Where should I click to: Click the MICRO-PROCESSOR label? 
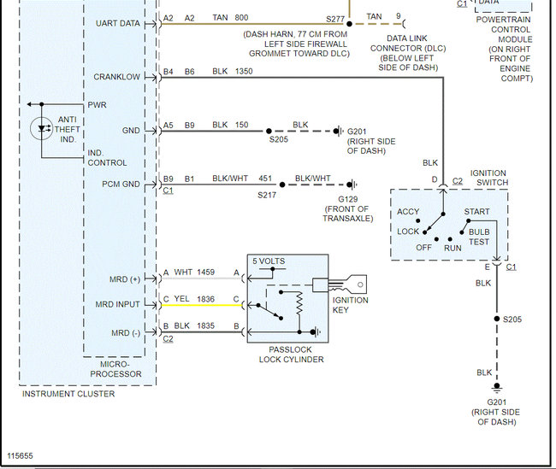click(115, 369)
